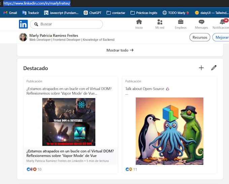Screen dimensions: 229x184
Task: Click the Mejorar button
Action: click(221, 37)
